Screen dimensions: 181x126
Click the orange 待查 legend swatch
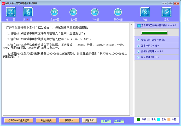click(169, 120)
